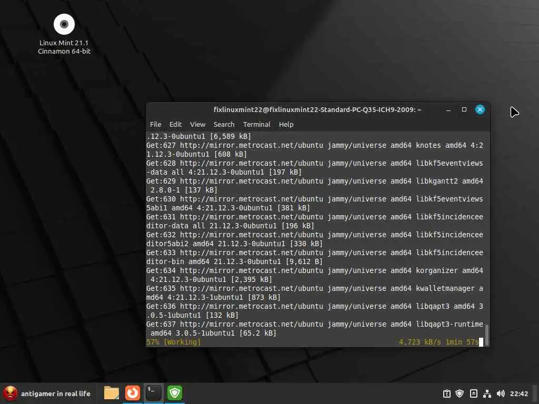Open the Linux Mint 21.1 Cinnamon disc icon
The width and height of the screenshot is (539, 404).
[x=64, y=24]
